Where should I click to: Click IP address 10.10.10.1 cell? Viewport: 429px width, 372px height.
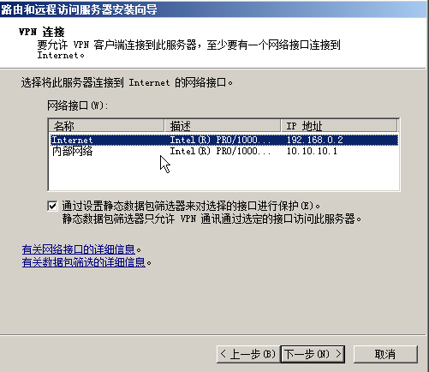312,151
